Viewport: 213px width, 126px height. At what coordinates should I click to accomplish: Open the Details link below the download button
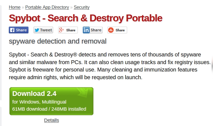tap(52, 120)
